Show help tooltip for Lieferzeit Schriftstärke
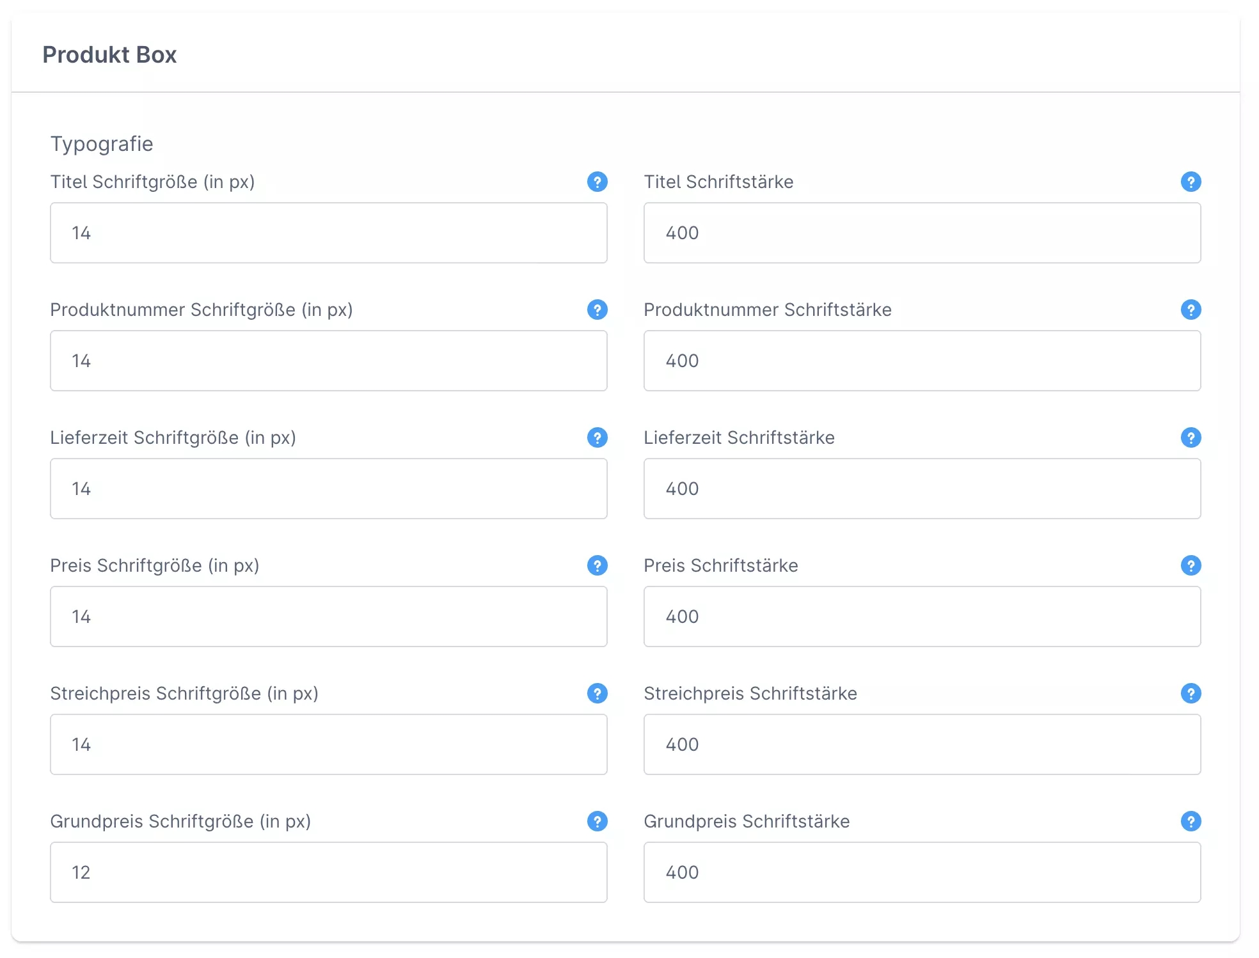 (x=1191, y=437)
